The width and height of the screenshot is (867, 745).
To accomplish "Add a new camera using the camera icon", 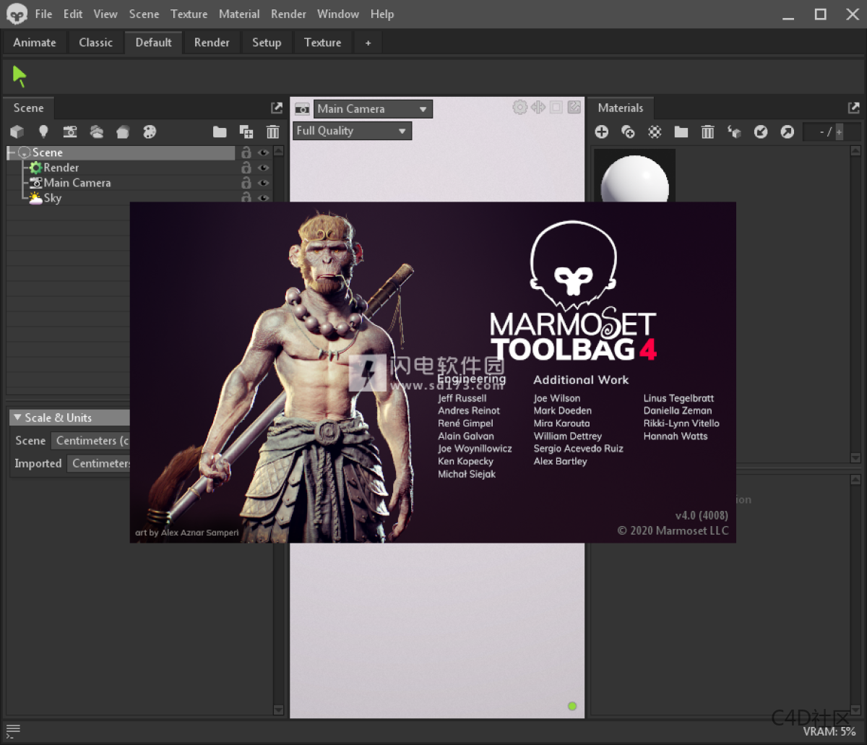I will click(70, 132).
